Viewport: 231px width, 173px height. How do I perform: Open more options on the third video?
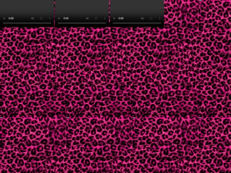pyautogui.click(x=160, y=18)
